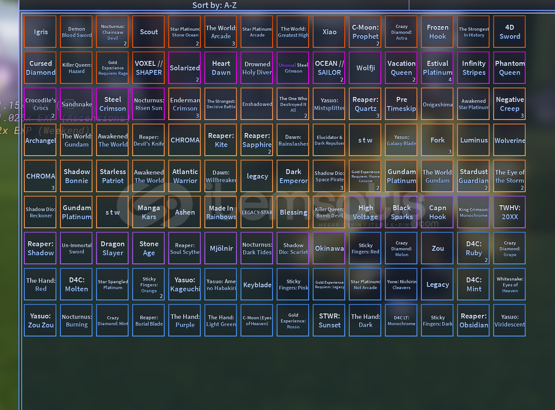Choose the Xiao skin
Image resolution: width=555 pixels, height=410 pixels.
pyautogui.click(x=329, y=32)
